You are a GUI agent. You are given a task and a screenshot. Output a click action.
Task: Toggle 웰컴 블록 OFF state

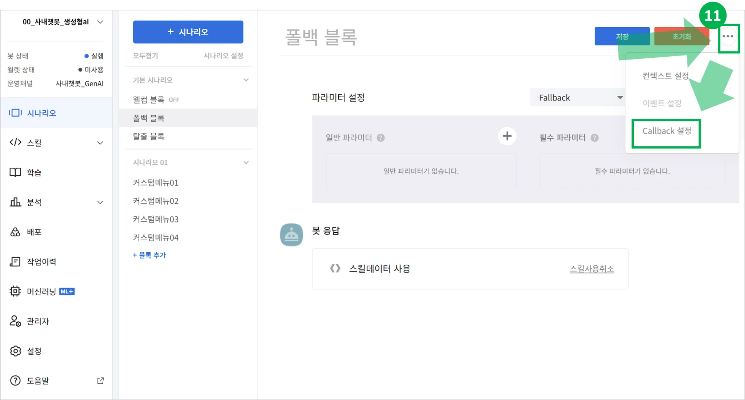click(x=174, y=100)
